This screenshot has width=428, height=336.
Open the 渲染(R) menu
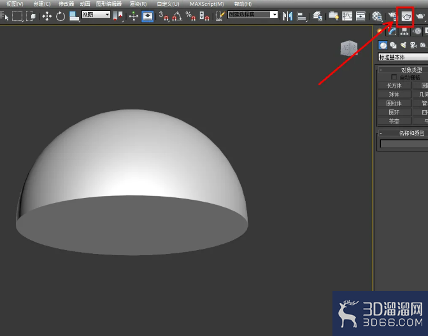(138, 4)
